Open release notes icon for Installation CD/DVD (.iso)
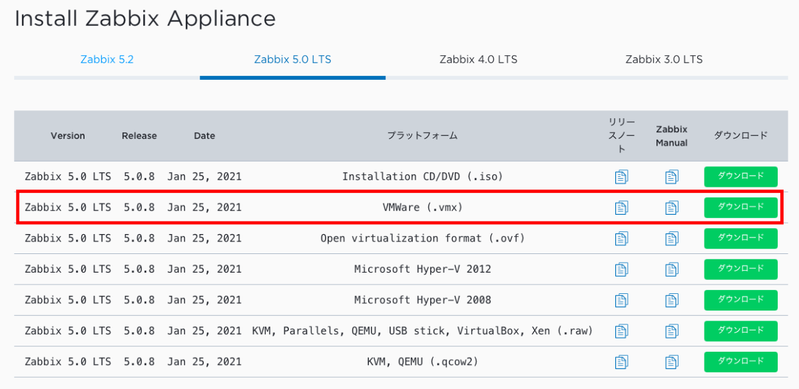The height and width of the screenshot is (389, 799). (621, 177)
